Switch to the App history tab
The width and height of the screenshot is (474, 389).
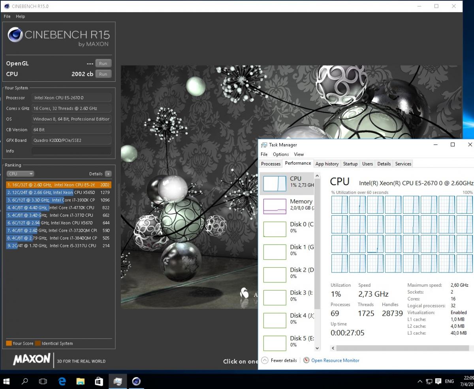(x=327, y=164)
